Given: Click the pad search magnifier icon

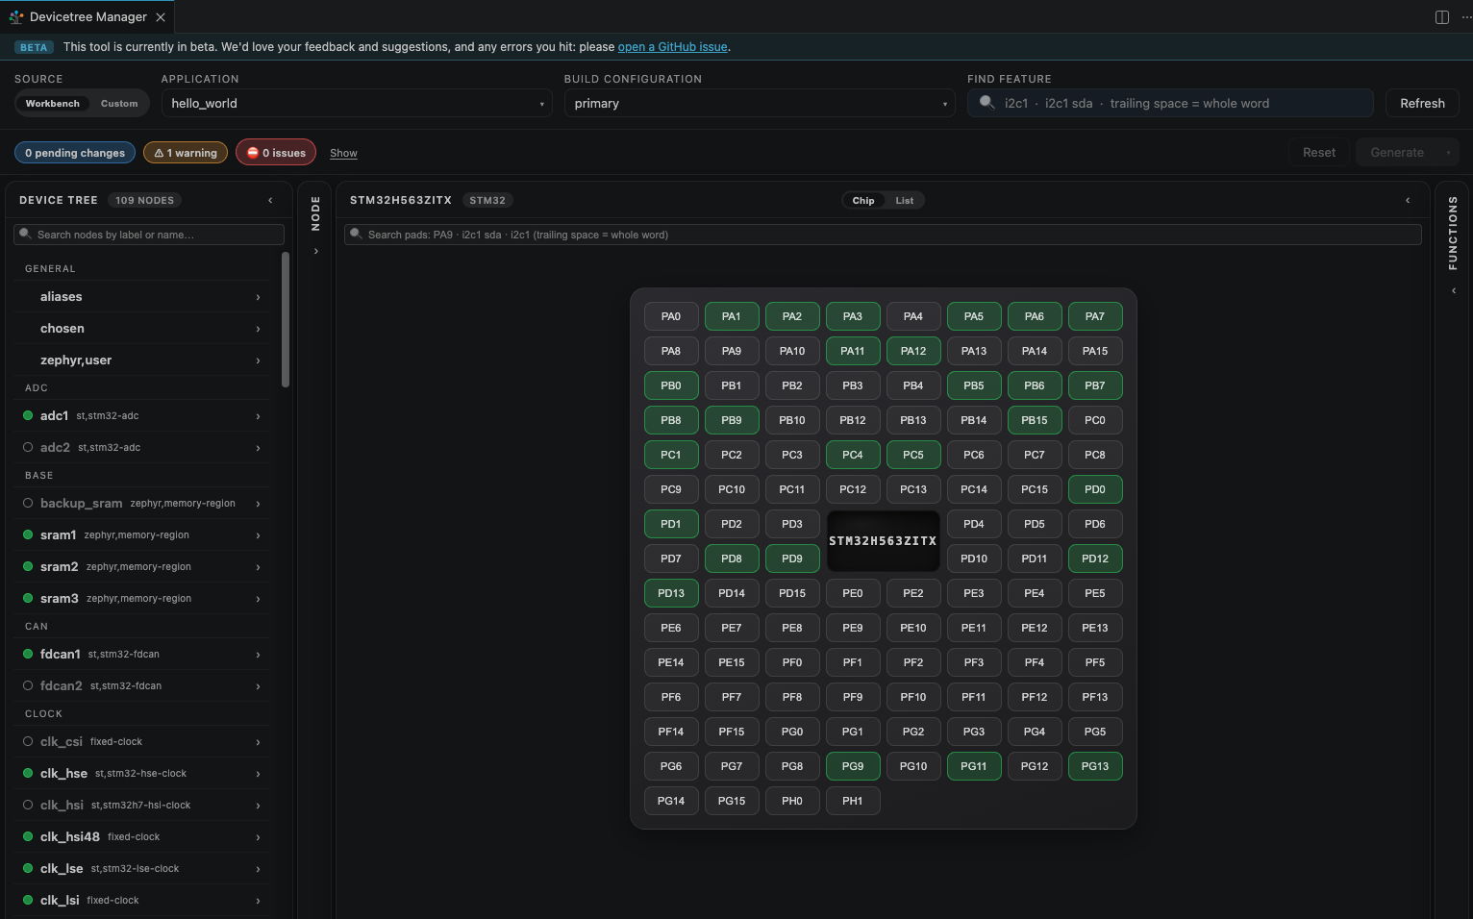Looking at the screenshot, I should [x=356, y=234].
